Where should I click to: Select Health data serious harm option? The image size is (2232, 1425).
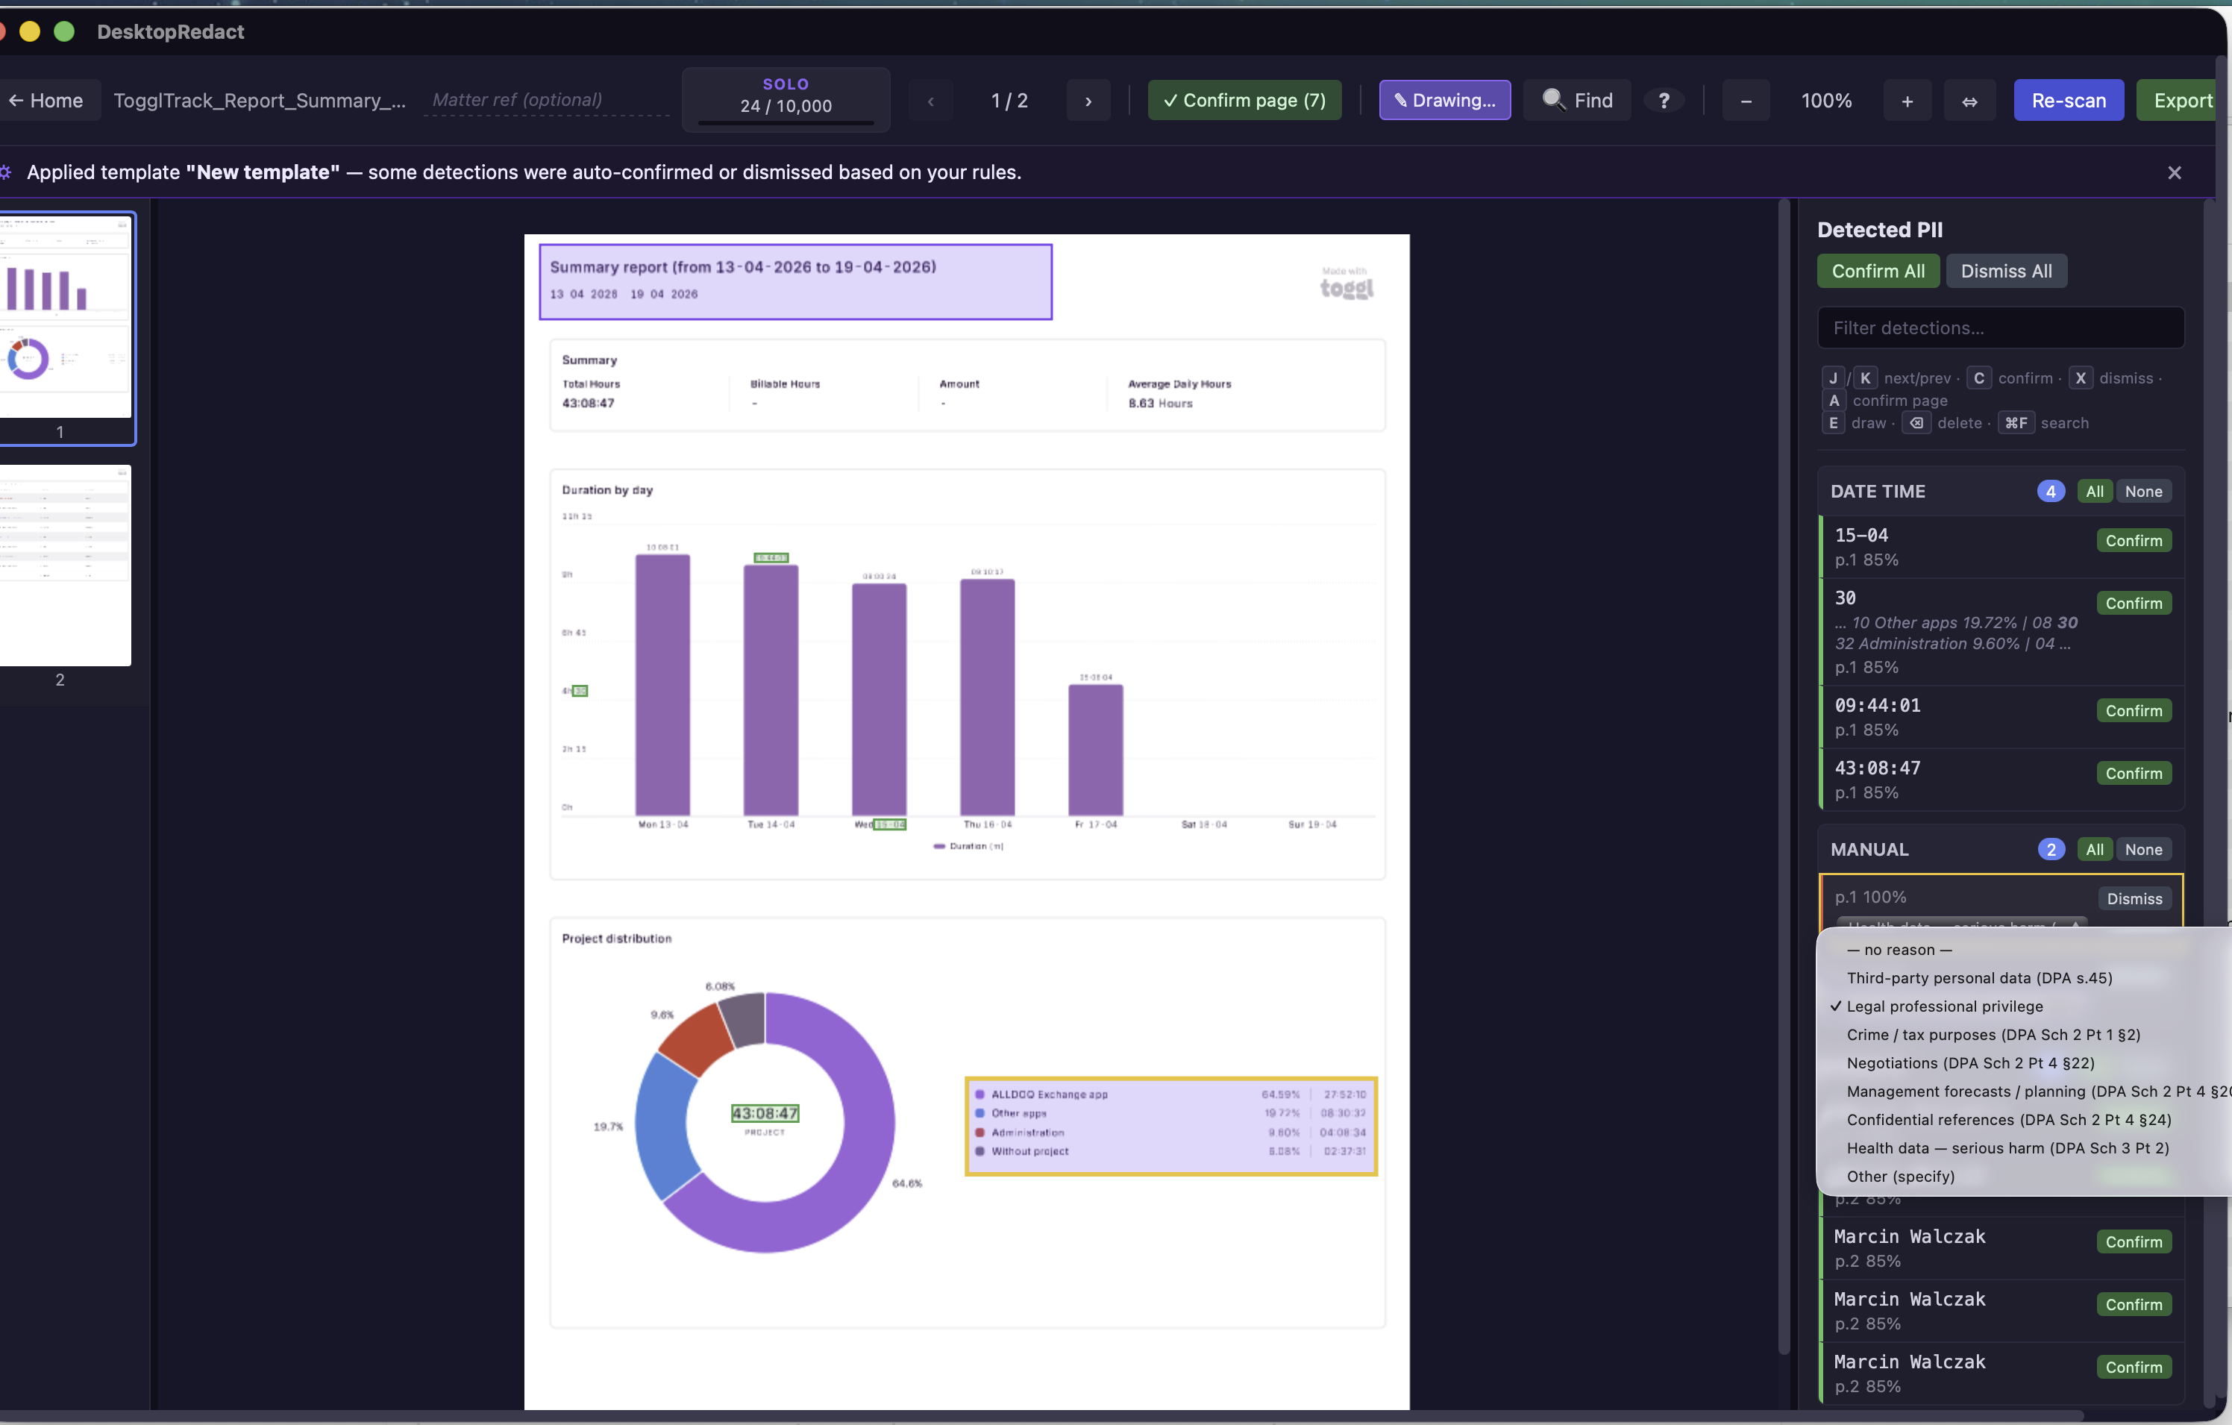point(2007,1147)
